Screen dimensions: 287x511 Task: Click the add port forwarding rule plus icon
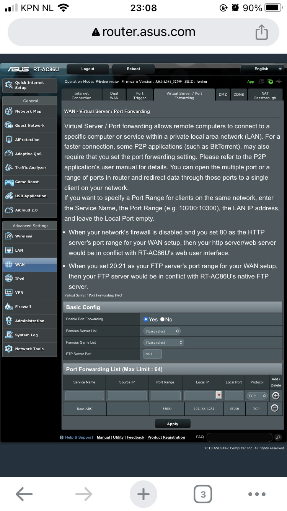point(276,396)
